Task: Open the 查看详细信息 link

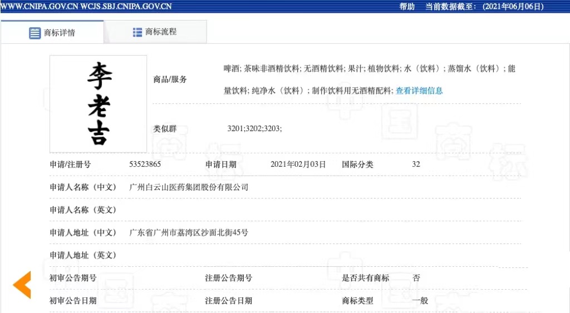Action: click(419, 91)
